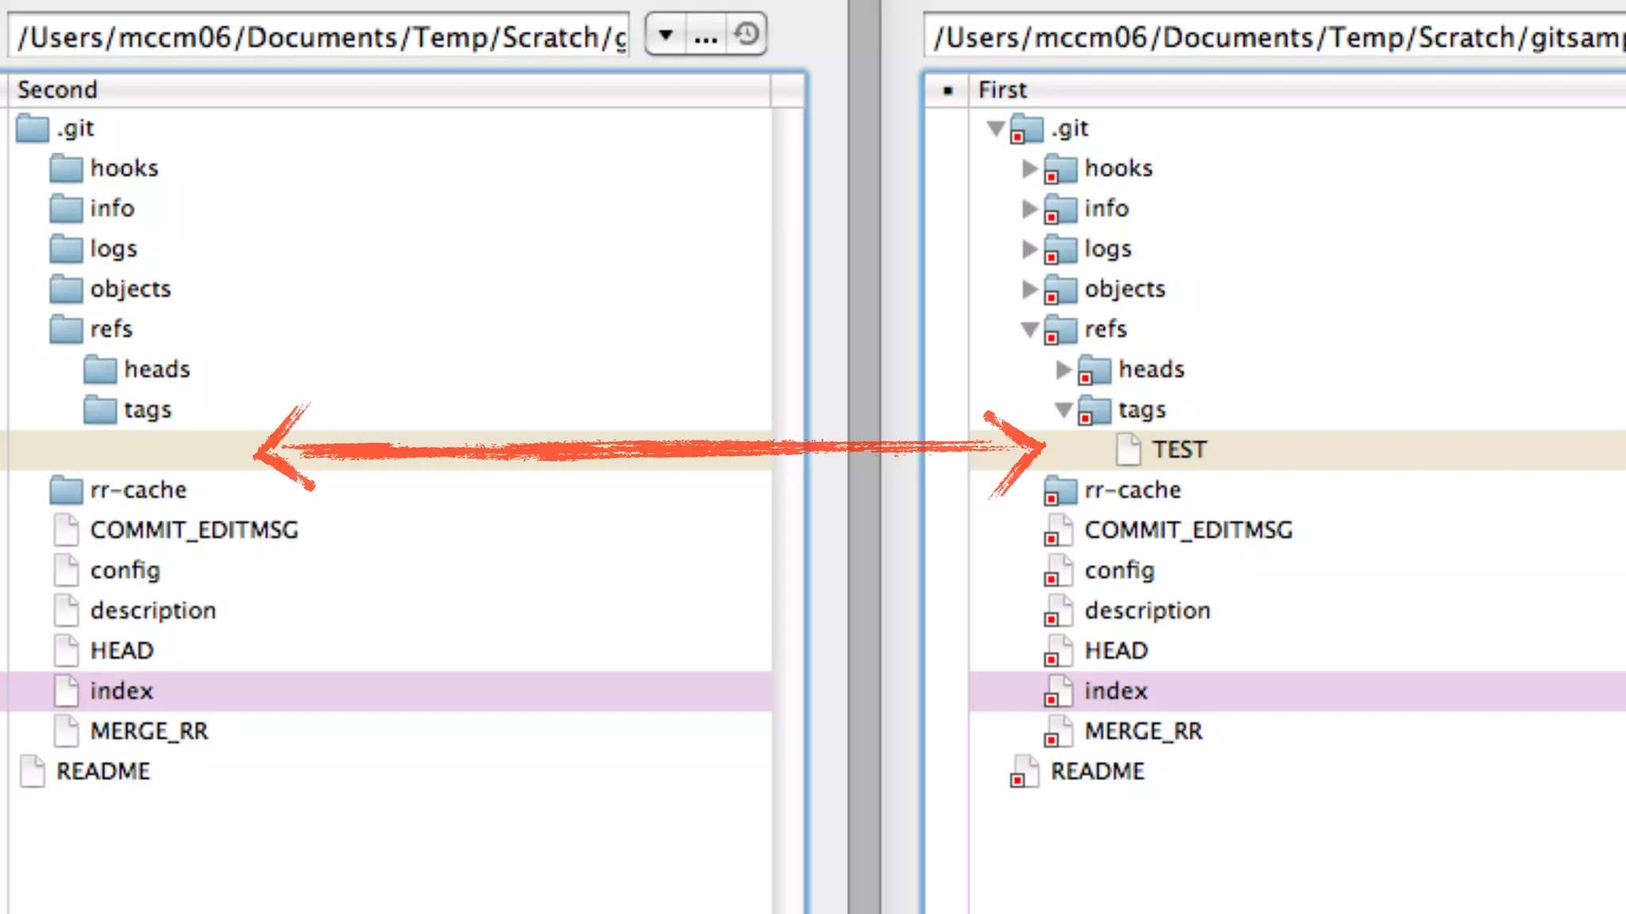
Task: Select the COMMIT_EDITMSG file in Second pane
Action: click(194, 530)
